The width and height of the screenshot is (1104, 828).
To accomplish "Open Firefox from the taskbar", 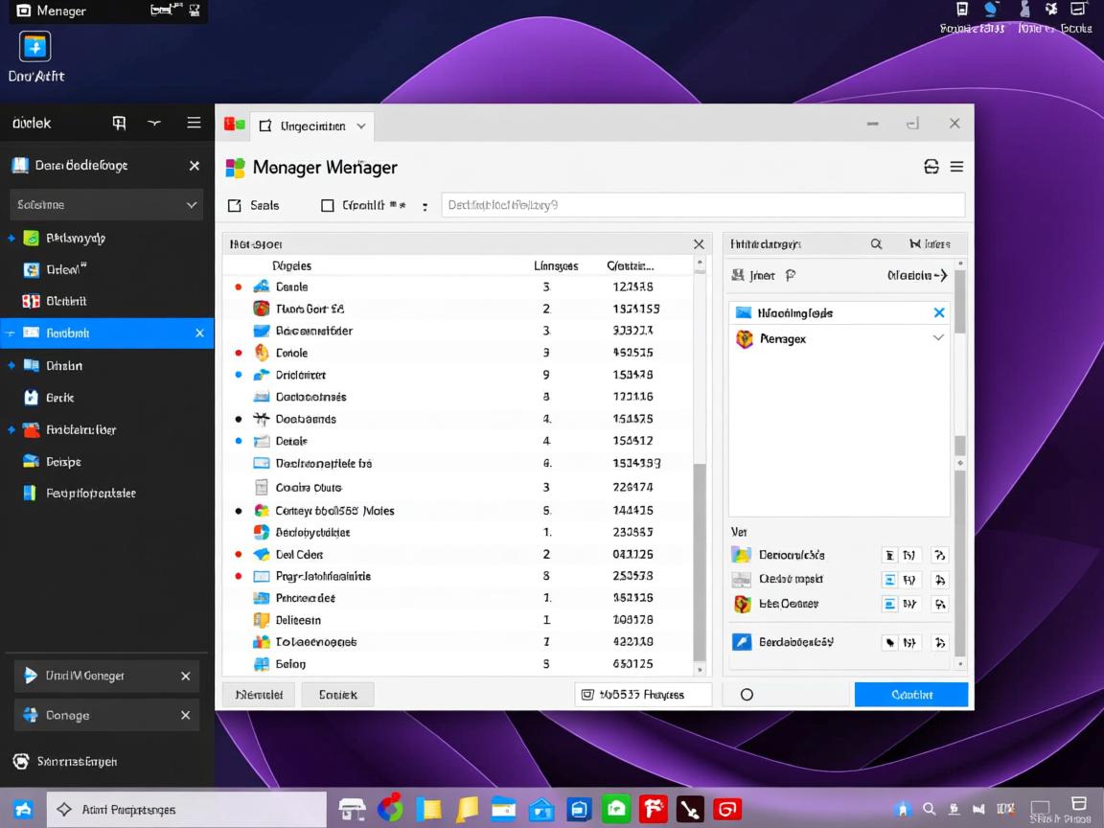I will [653, 808].
